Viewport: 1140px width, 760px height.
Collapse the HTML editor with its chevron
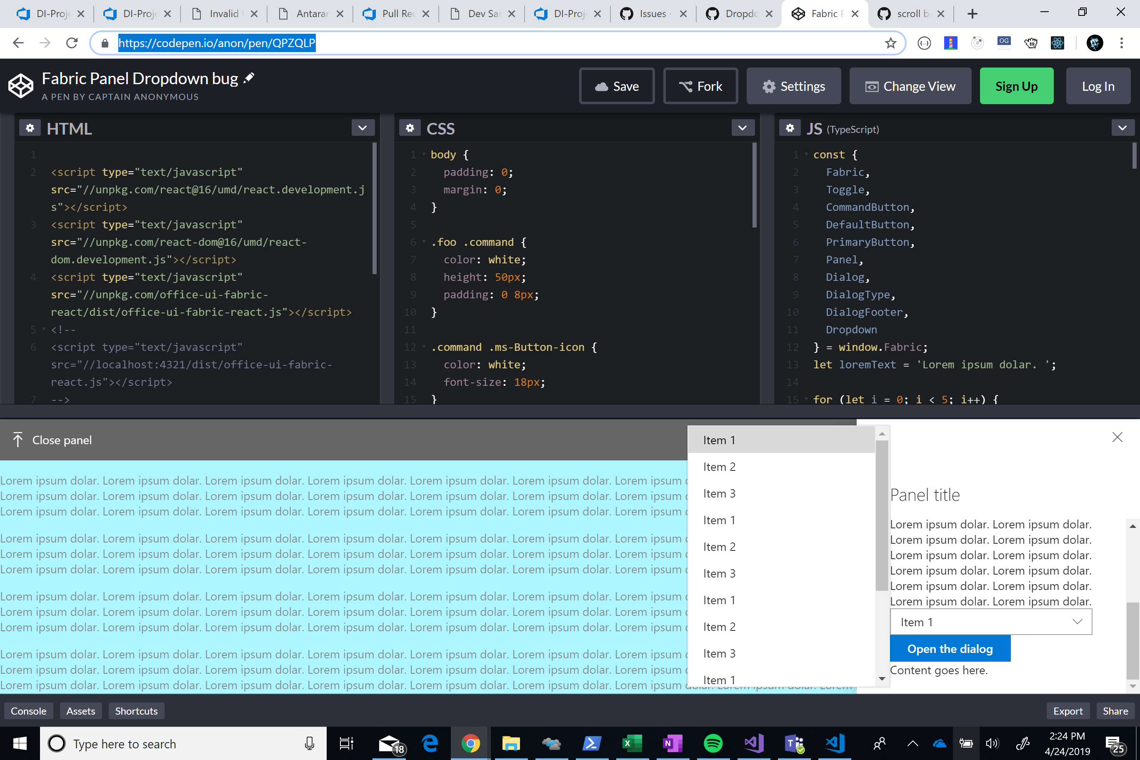coord(362,127)
